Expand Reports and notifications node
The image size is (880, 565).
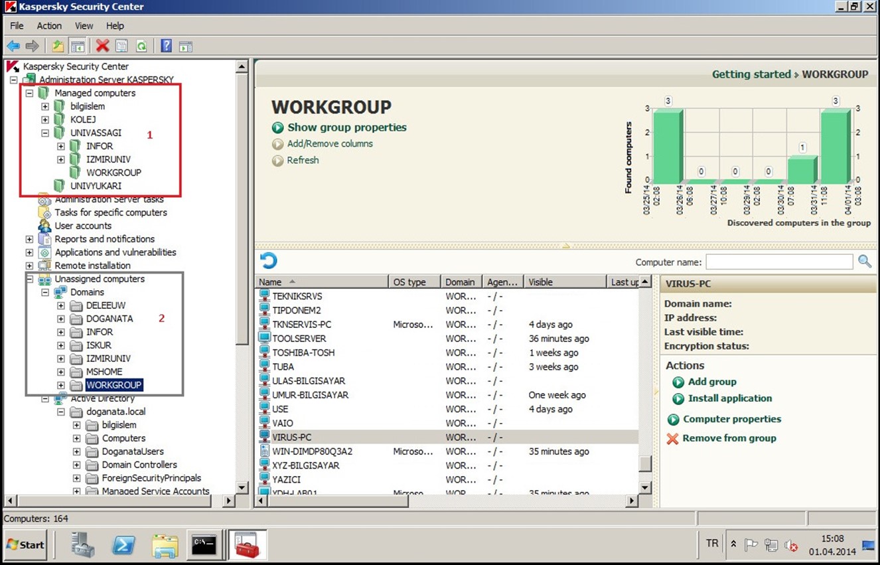pos(29,239)
